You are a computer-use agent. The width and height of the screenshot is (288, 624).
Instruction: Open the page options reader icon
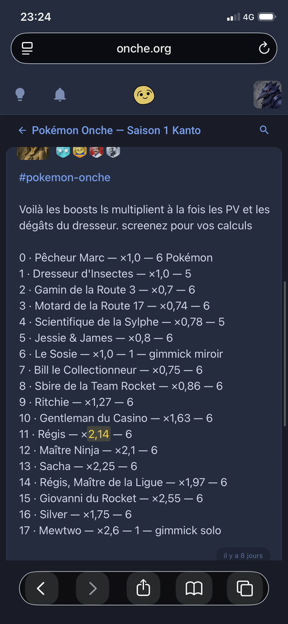pos(27,49)
